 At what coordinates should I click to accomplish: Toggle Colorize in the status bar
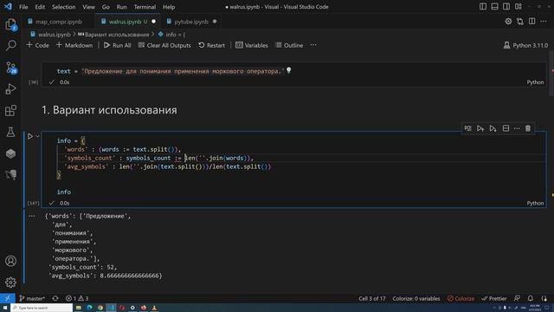(461, 298)
